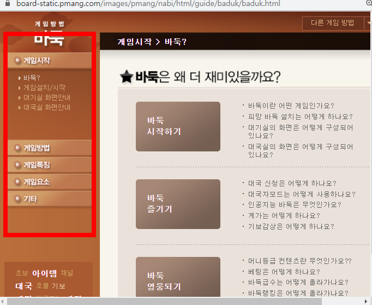Open link 대국 신청은 어떻게 하나요?
The image size is (372, 305).
pos(292,183)
